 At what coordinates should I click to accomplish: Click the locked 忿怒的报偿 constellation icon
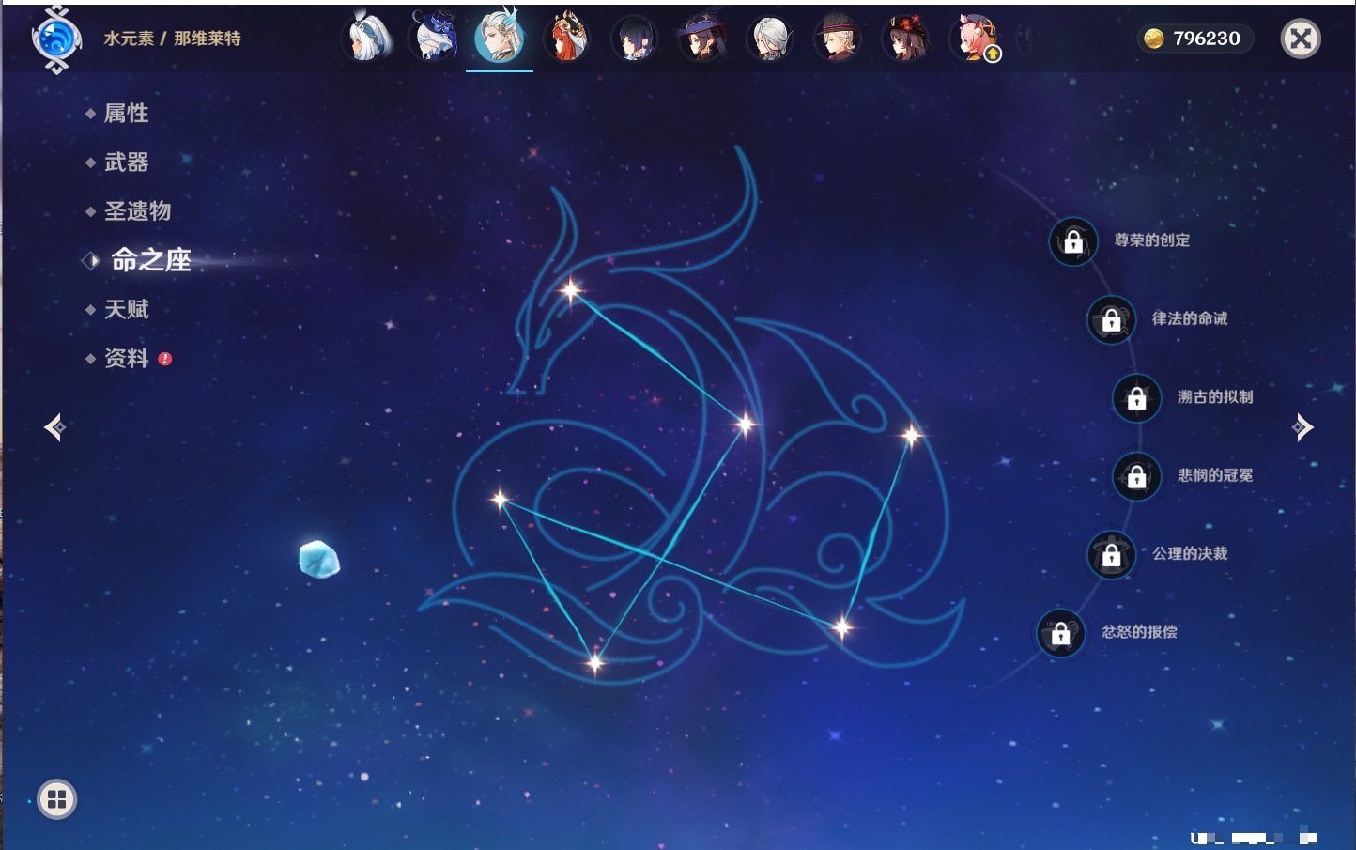click(x=1060, y=633)
